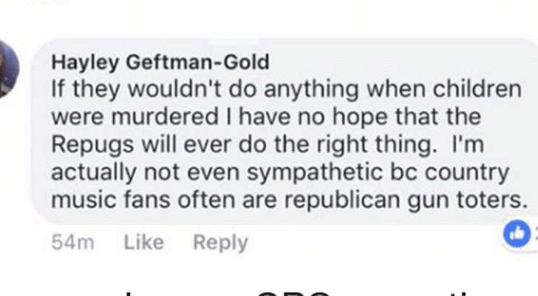Click the 54m comment timestamp
This screenshot has height=296, width=538.
tap(73, 242)
